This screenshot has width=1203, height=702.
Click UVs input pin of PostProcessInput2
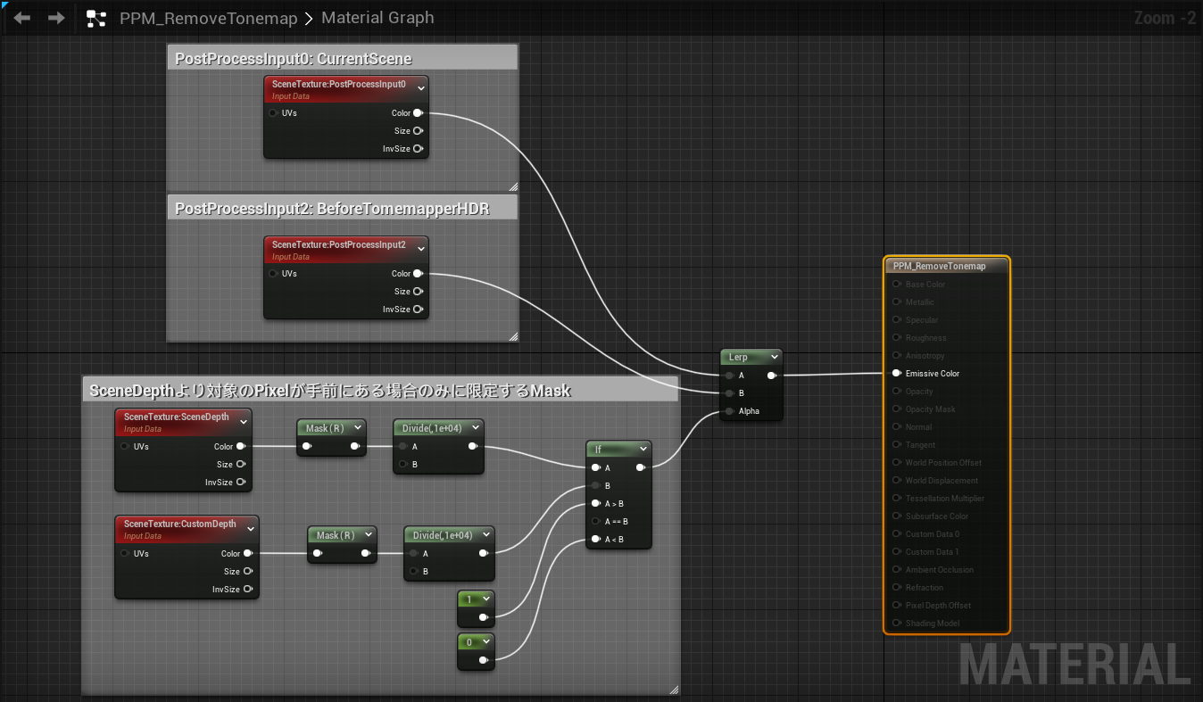pos(273,274)
